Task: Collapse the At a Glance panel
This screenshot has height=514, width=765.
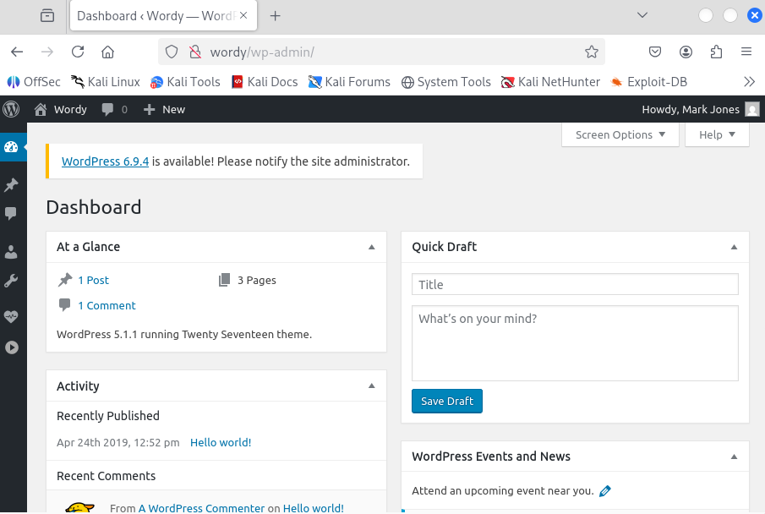Action: click(x=371, y=247)
